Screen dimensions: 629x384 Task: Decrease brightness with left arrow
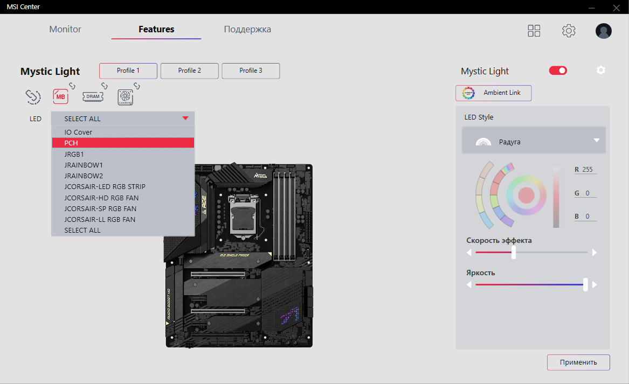[469, 284]
